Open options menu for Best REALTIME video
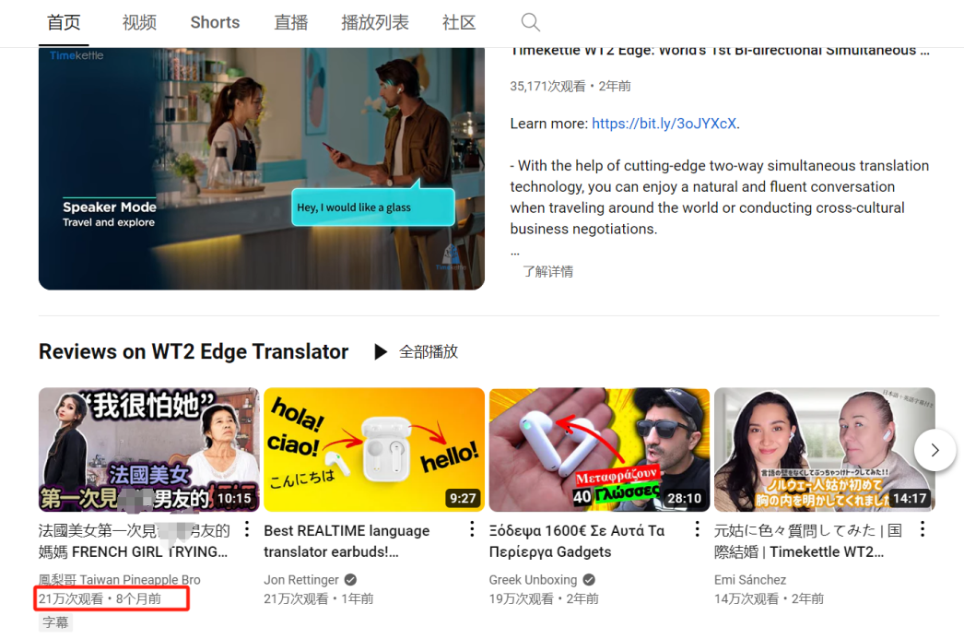964x639 pixels. click(472, 529)
